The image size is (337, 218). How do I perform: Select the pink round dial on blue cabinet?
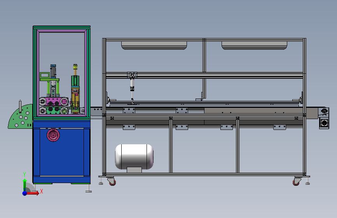click(53, 135)
